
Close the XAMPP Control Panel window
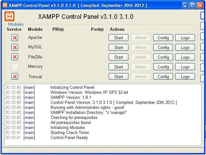click(200, 5)
